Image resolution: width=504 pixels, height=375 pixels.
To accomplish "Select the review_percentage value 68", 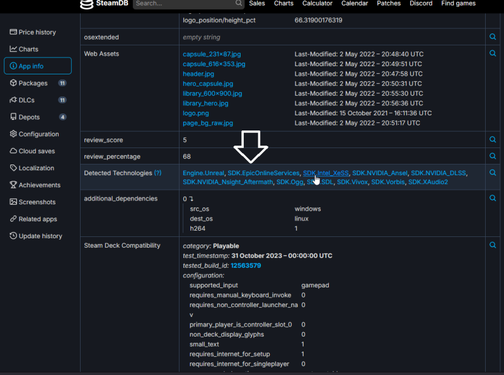I will coord(186,156).
